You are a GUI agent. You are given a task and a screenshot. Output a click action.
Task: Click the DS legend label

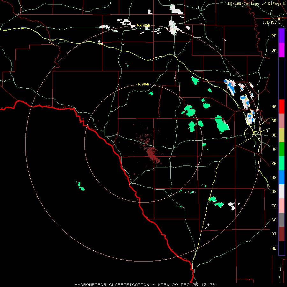[274, 192]
